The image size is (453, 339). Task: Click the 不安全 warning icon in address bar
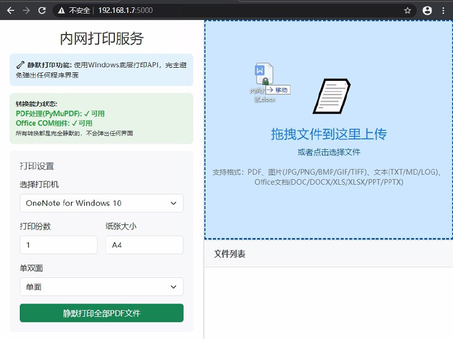click(x=61, y=10)
